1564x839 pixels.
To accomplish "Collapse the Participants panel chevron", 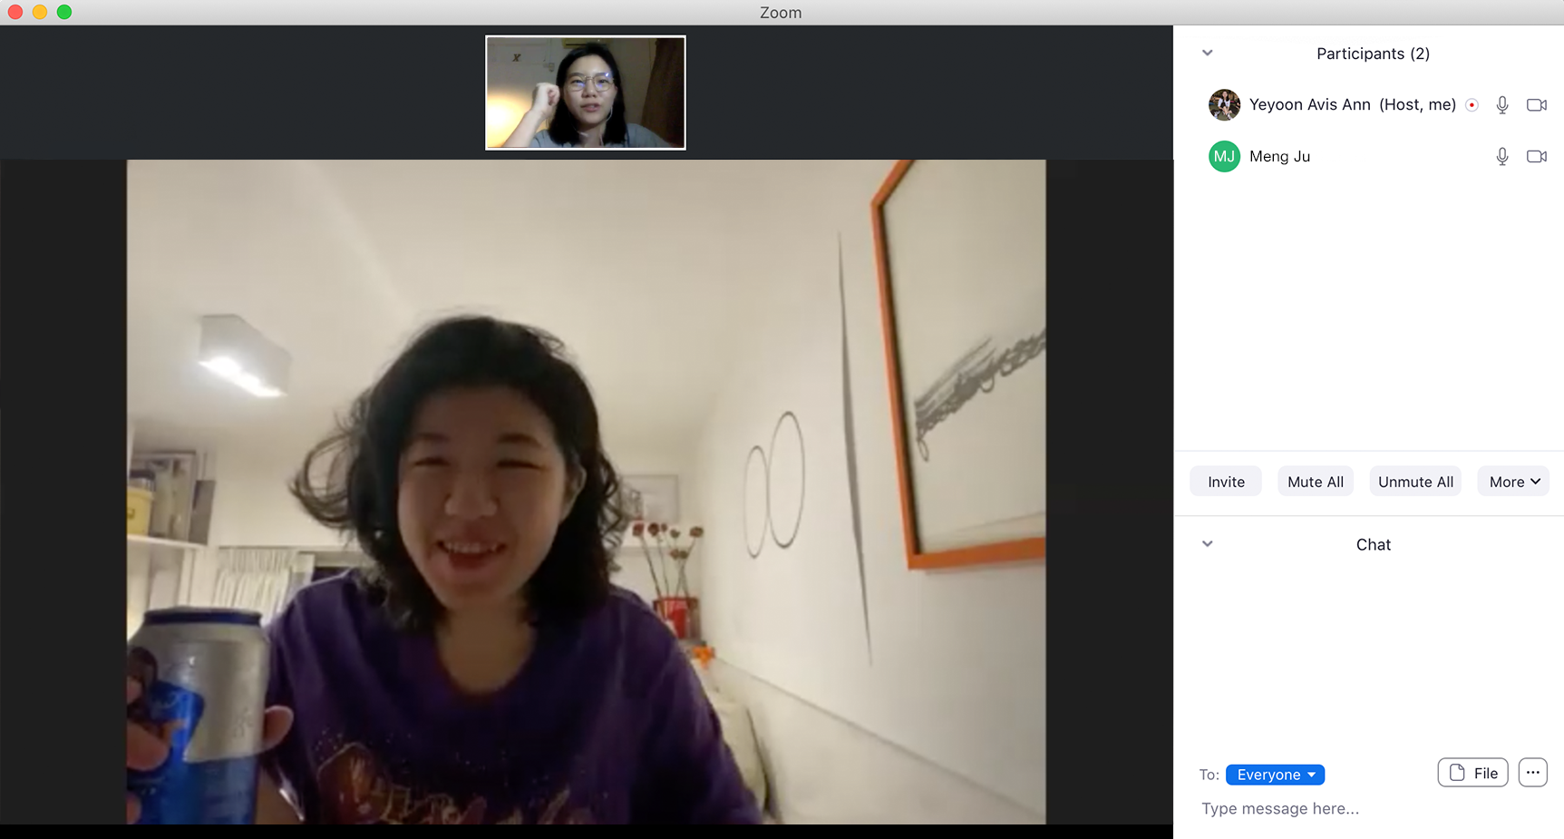I will pyautogui.click(x=1208, y=53).
